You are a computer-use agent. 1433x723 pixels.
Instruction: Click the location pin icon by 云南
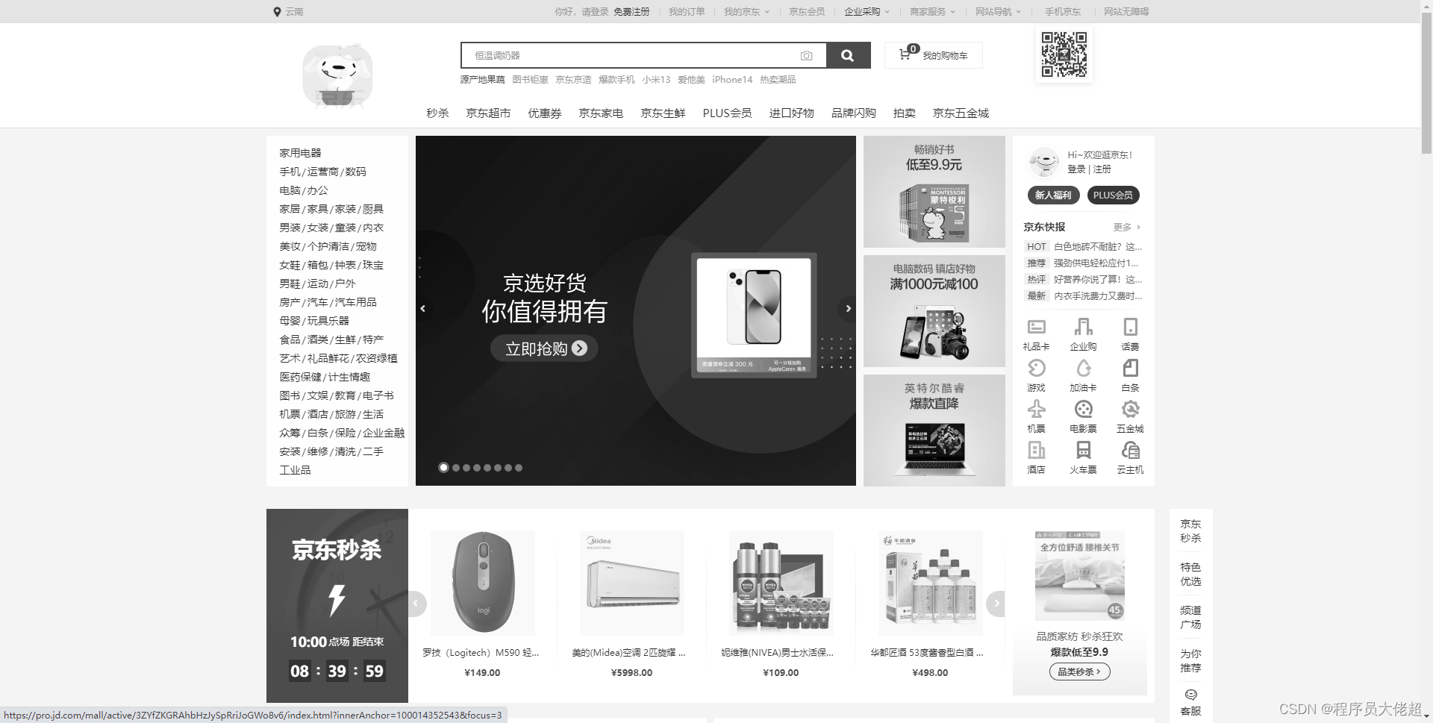277,12
